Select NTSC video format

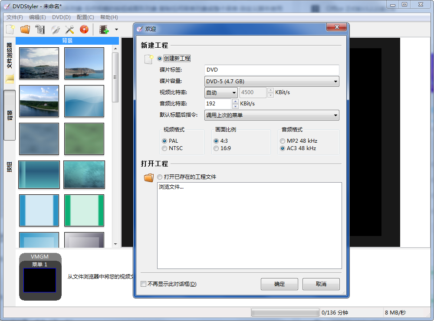[x=164, y=148]
